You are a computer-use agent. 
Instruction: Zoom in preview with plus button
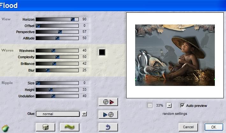tap(169, 106)
